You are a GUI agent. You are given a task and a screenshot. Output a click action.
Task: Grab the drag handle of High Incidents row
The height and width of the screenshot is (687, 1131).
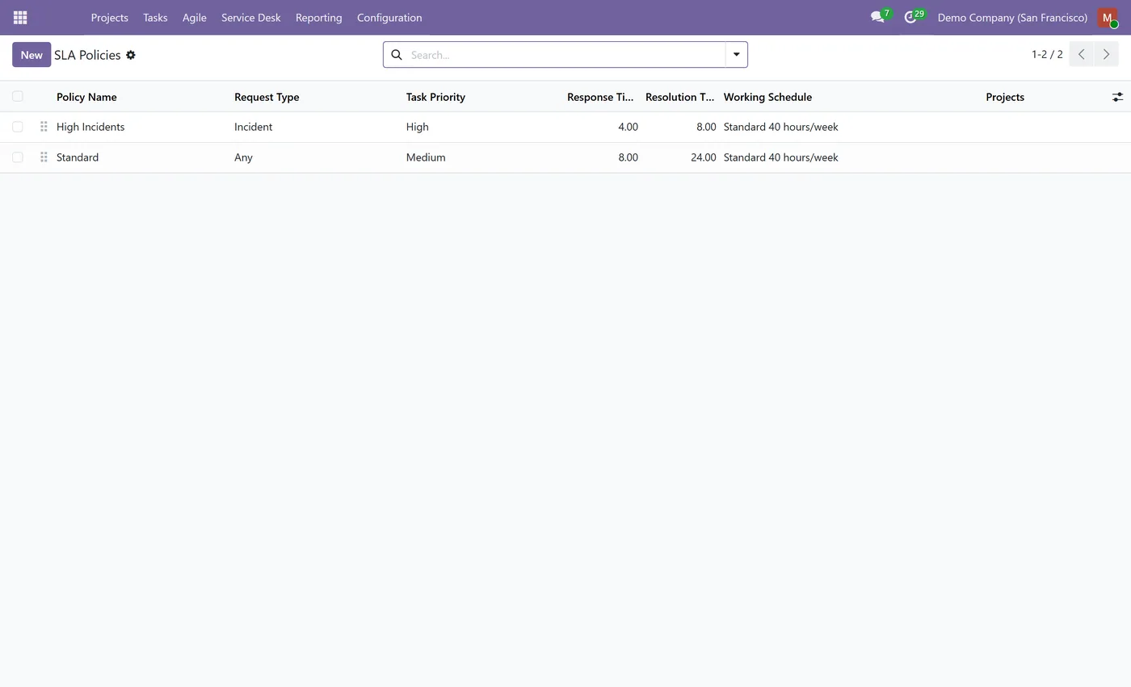[44, 127]
